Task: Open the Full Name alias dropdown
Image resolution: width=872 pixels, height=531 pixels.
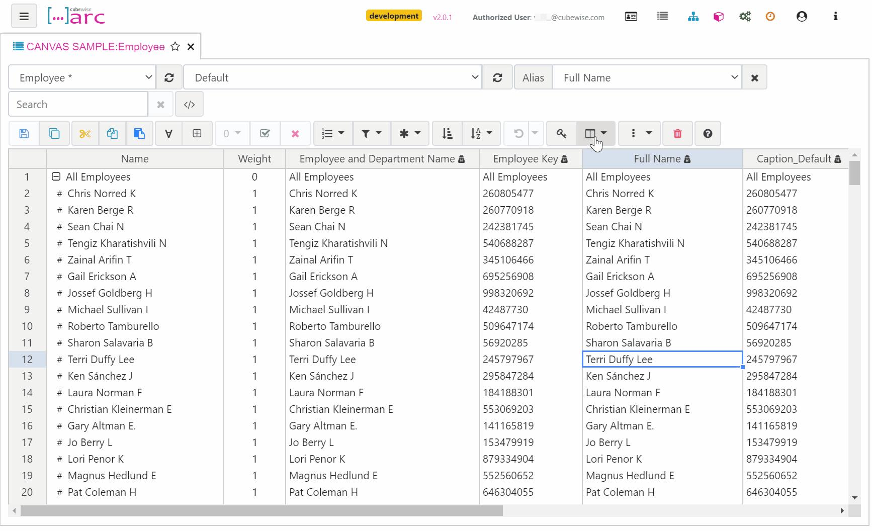Action: pos(647,77)
